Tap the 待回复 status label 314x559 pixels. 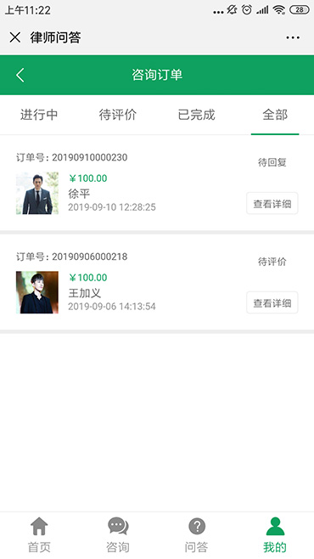click(272, 162)
